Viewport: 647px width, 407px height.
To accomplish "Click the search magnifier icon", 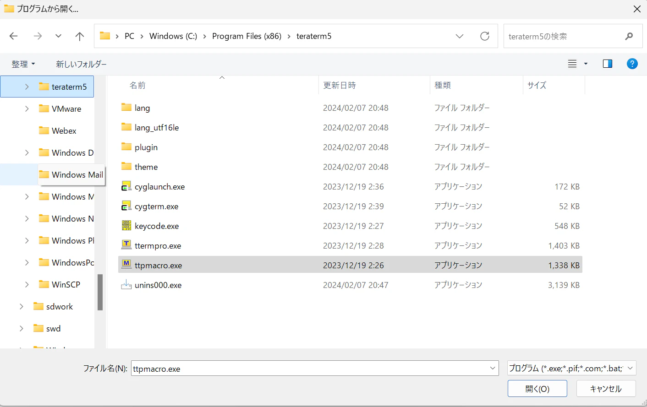I will [x=629, y=36].
